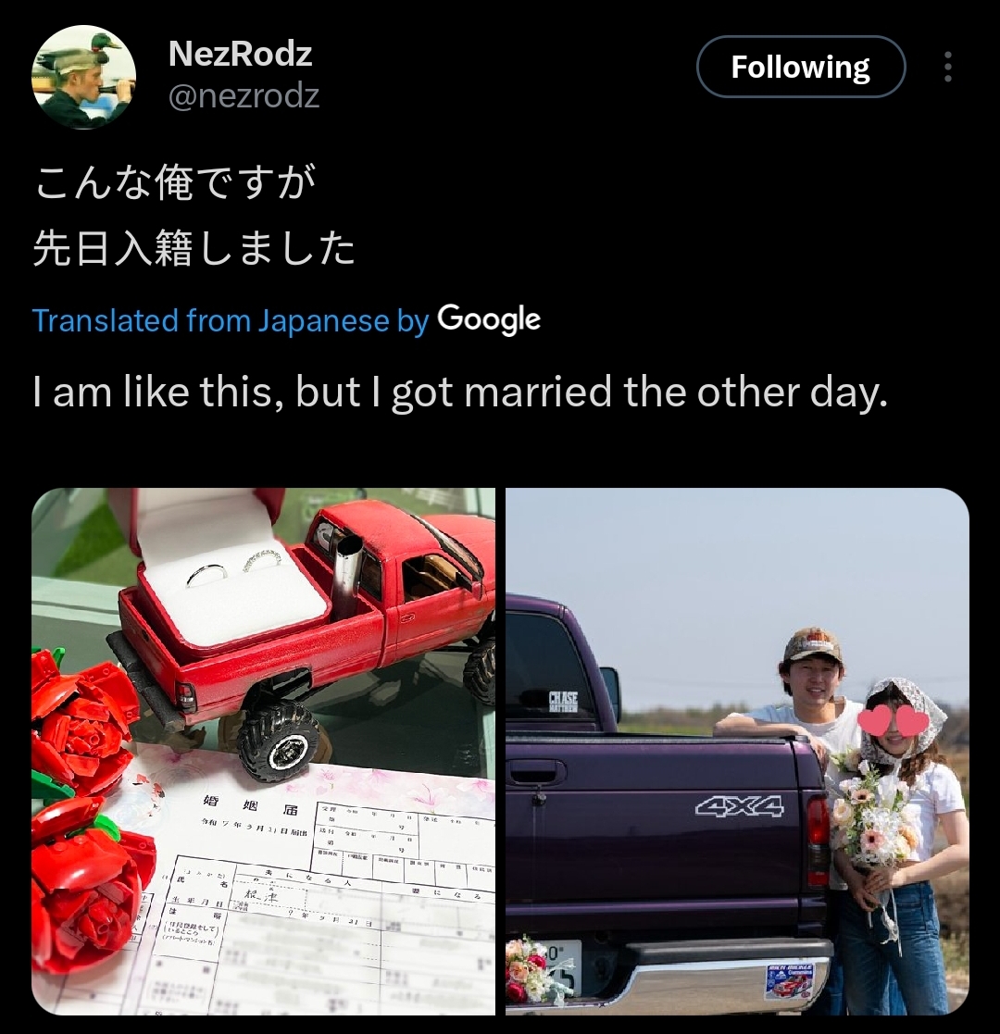Click the 4X4 badge on purple truck
Viewport: 1000px width, 1034px height.
(x=740, y=806)
